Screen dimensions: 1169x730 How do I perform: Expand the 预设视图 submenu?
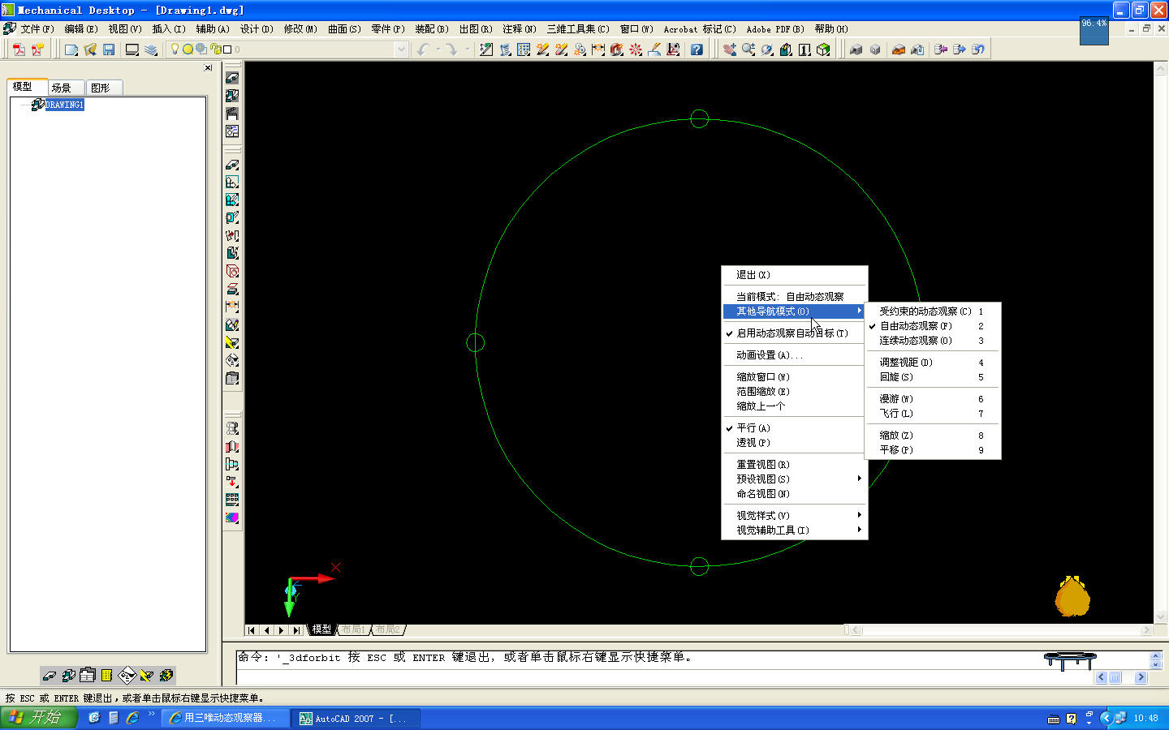tap(795, 479)
